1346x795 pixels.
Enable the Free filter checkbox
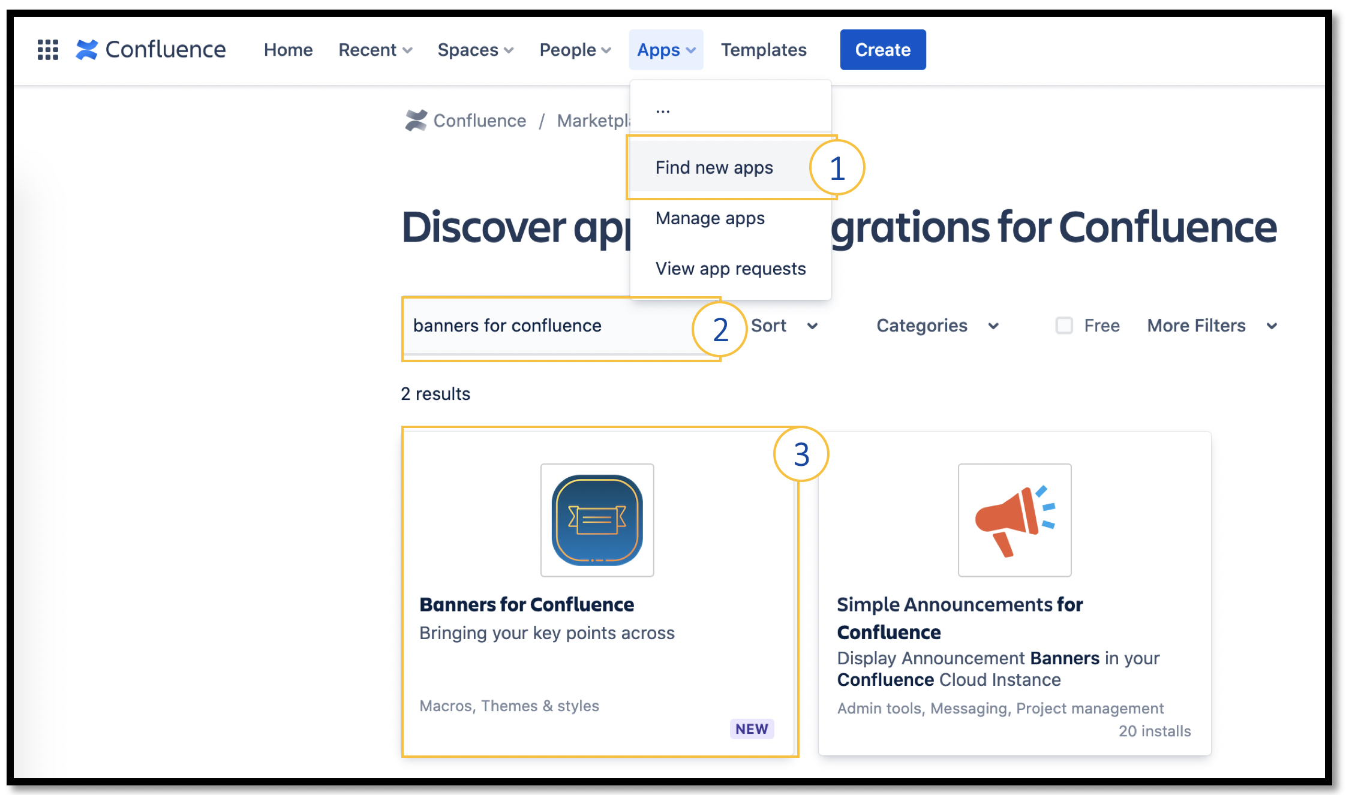(1064, 326)
